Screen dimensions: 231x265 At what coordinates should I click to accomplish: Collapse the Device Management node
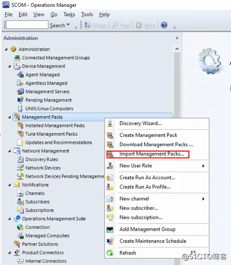[9, 66]
